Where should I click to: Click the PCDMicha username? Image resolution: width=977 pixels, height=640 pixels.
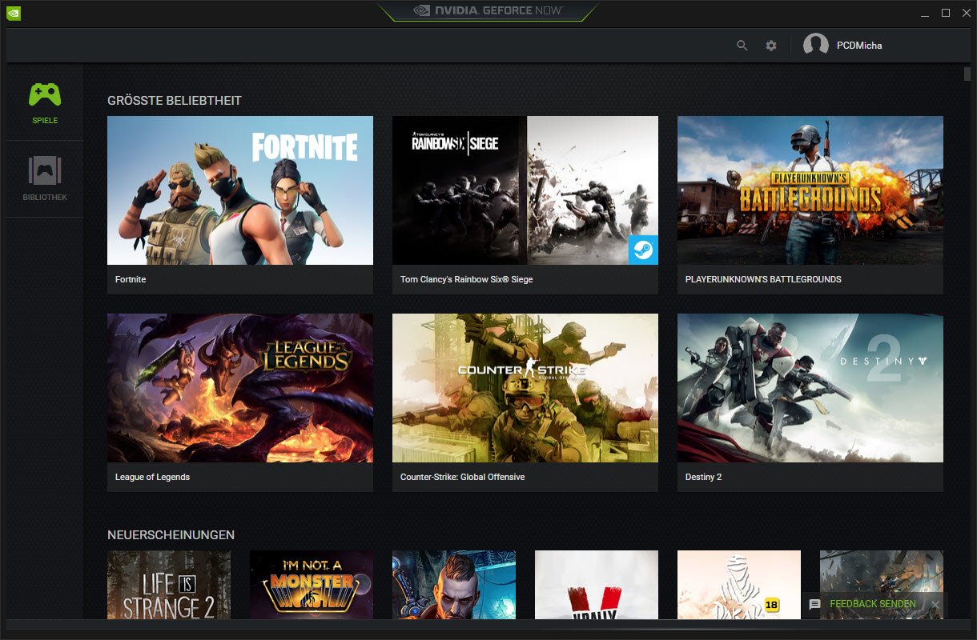[x=859, y=46]
